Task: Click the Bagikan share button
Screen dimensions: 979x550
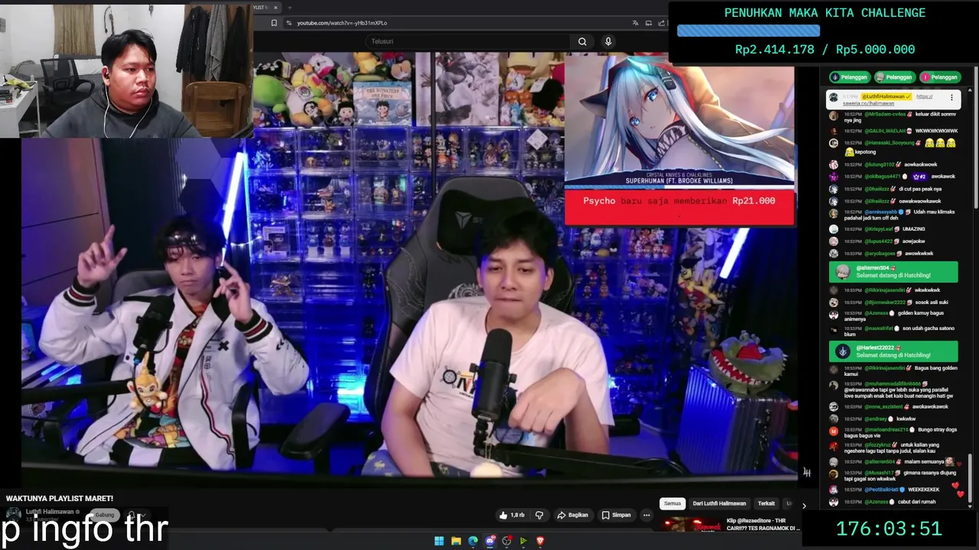Action: 573,515
